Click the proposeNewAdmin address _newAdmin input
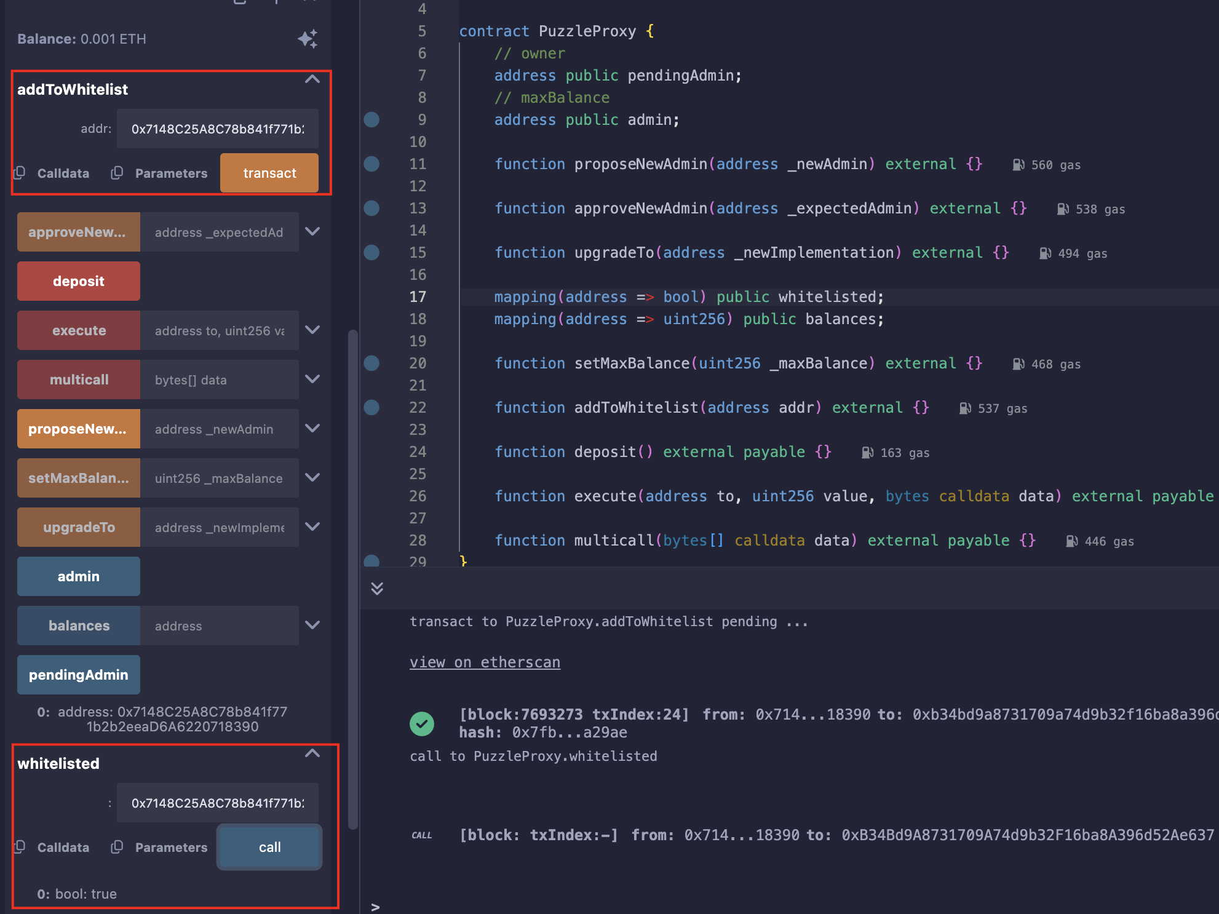Viewport: 1219px width, 914px height. click(x=220, y=429)
